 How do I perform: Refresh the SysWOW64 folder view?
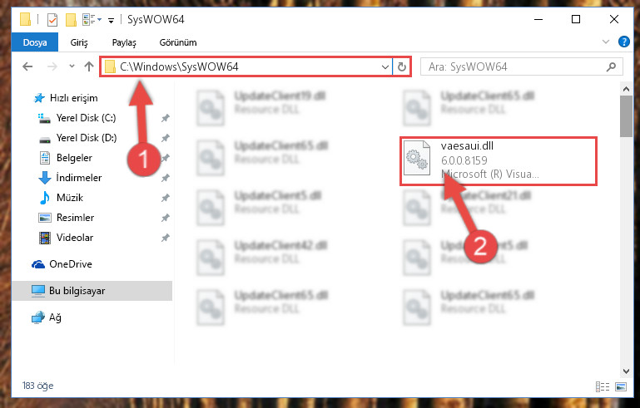click(402, 66)
